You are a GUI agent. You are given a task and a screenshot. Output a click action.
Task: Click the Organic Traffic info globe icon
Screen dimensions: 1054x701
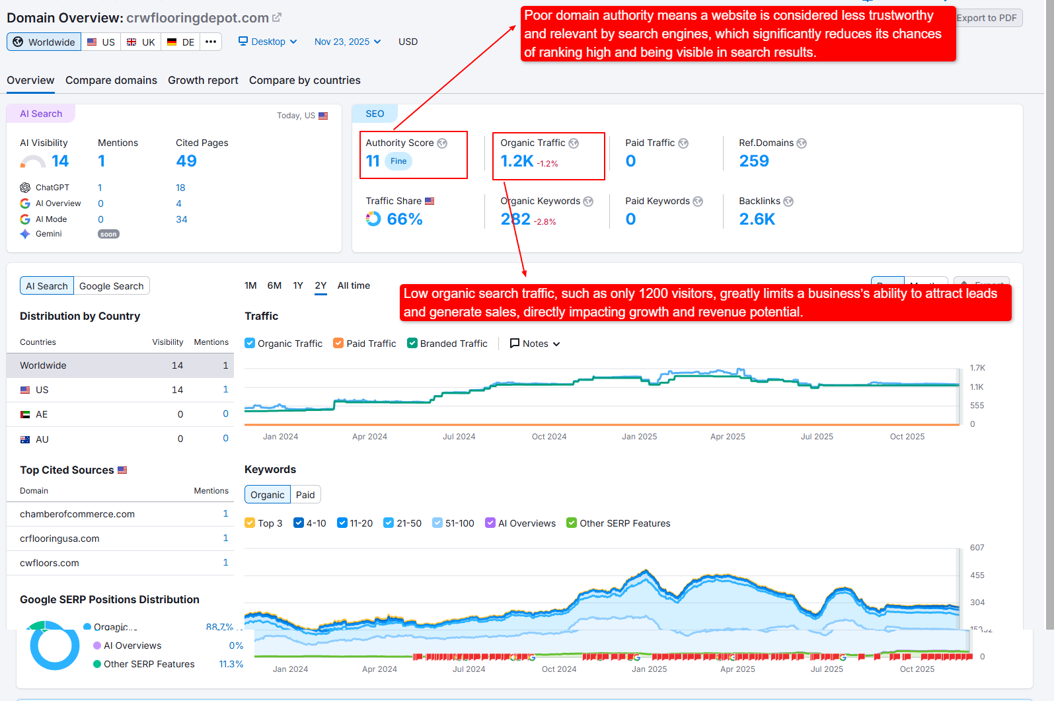click(x=574, y=143)
